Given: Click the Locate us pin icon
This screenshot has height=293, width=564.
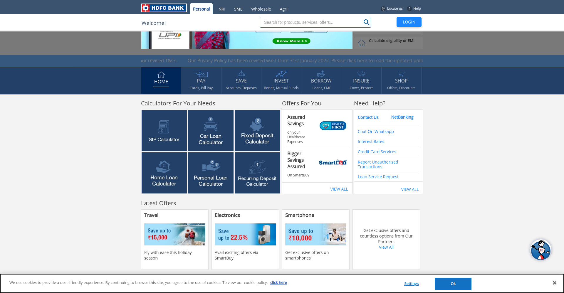Looking at the screenshot, I should point(383,9).
